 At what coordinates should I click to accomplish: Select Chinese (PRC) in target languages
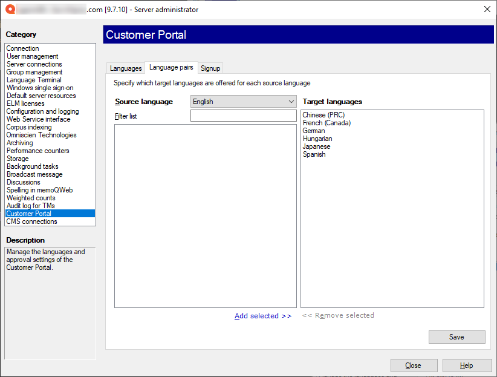point(323,115)
